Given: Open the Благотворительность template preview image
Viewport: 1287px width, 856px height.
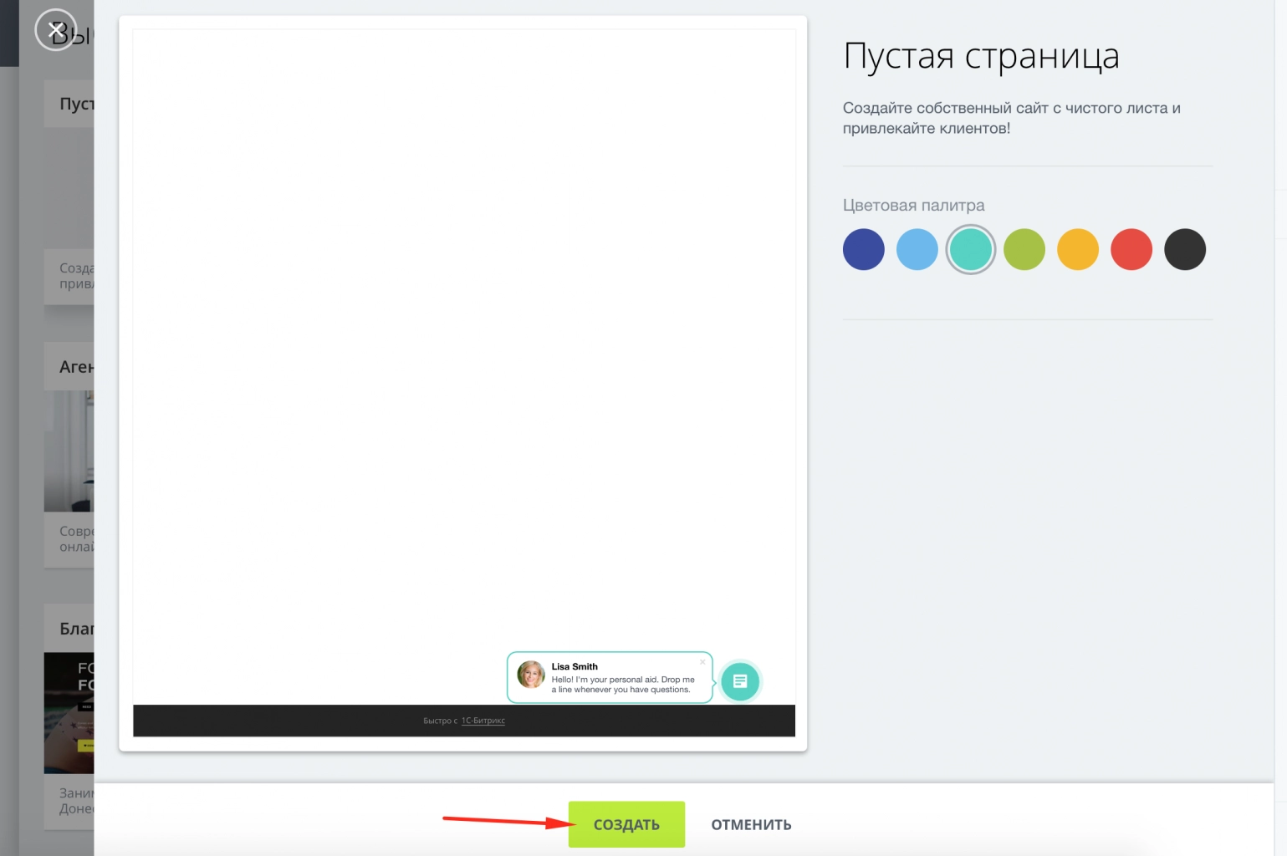Looking at the screenshot, I should coord(70,713).
